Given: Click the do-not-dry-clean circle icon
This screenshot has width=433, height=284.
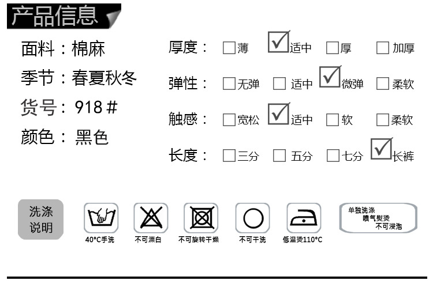Looking at the screenshot, I should tap(253, 218).
